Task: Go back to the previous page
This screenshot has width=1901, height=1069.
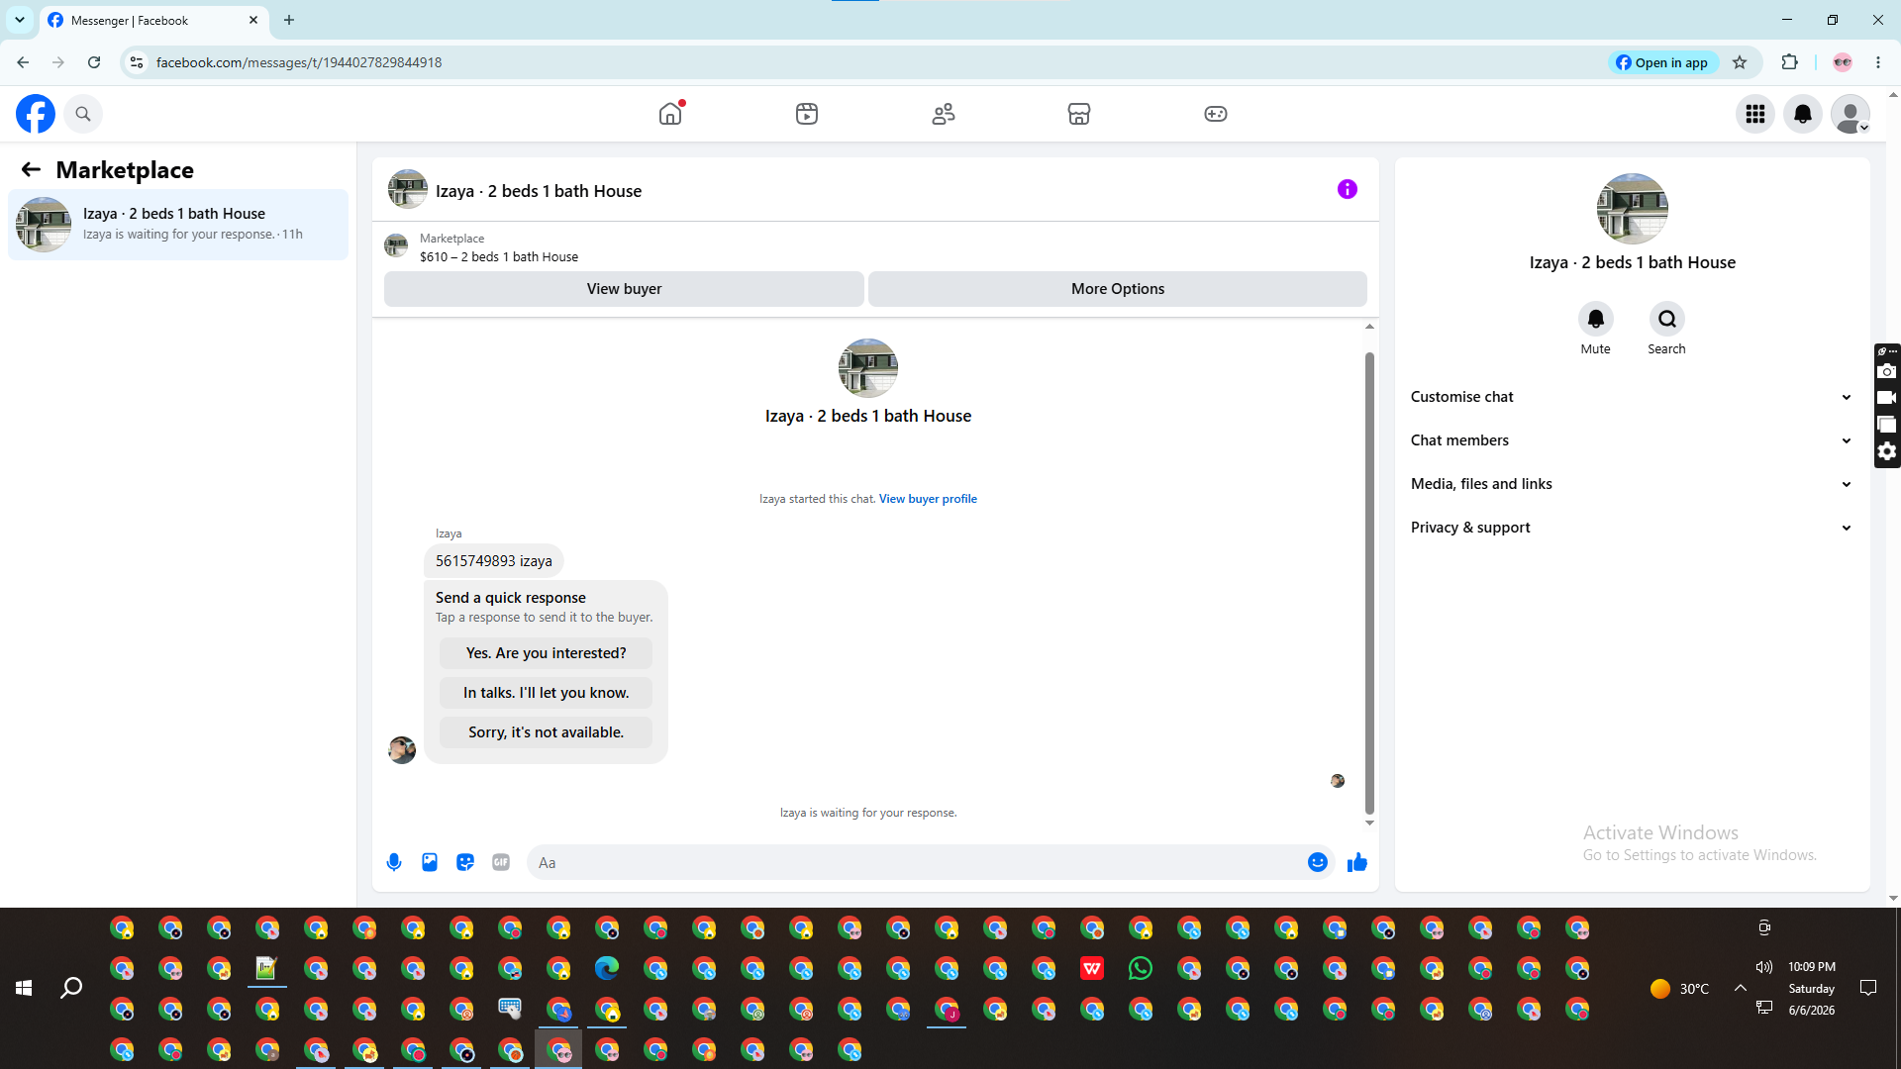Action: tap(23, 62)
